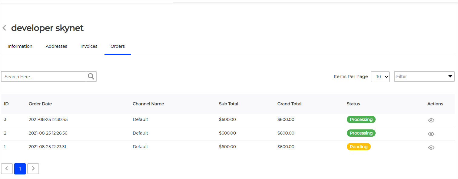458x179 pixels.
Task: Switch to the Information tab
Action: point(20,46)
